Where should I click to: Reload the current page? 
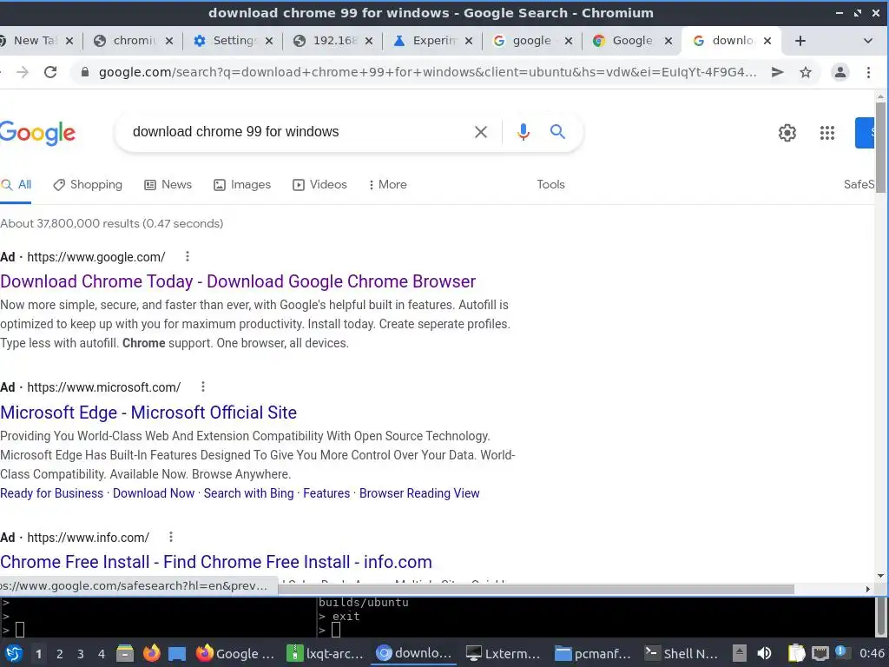(x=50, y=72)
